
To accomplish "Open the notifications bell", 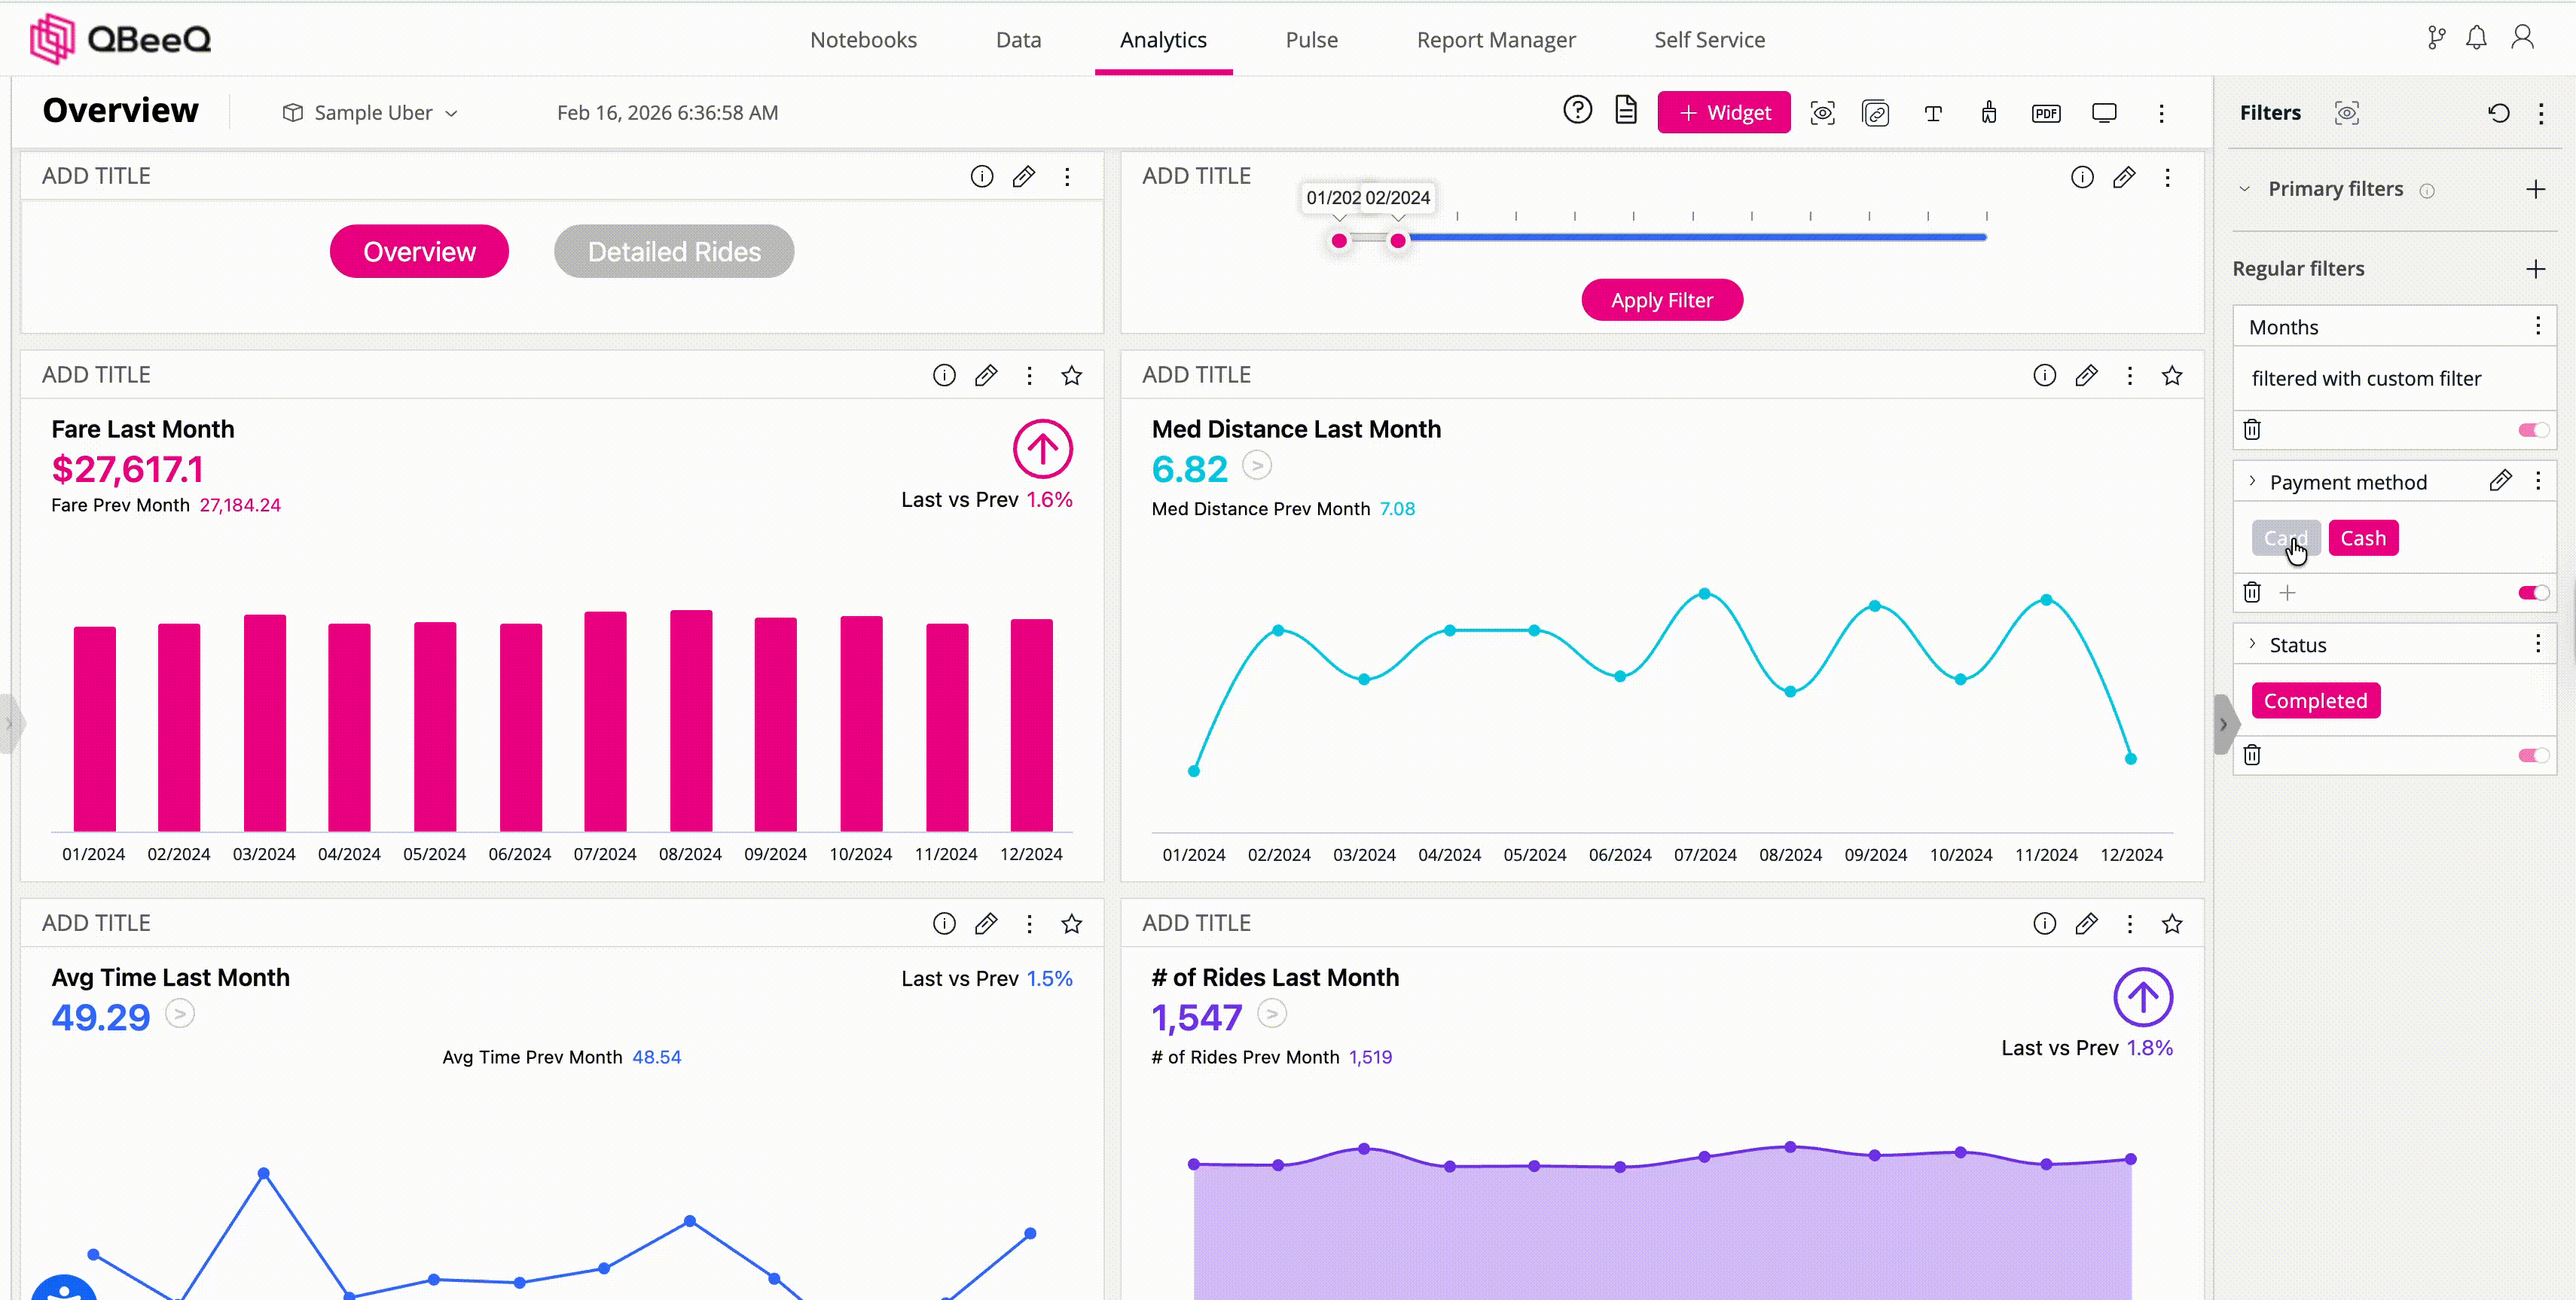I will coord(2475,39).
